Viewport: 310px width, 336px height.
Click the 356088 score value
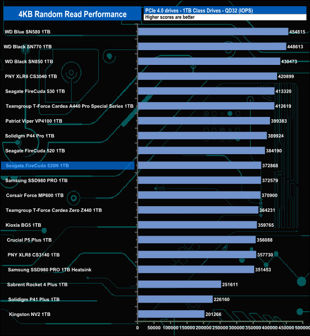click(x=264, y=240)
